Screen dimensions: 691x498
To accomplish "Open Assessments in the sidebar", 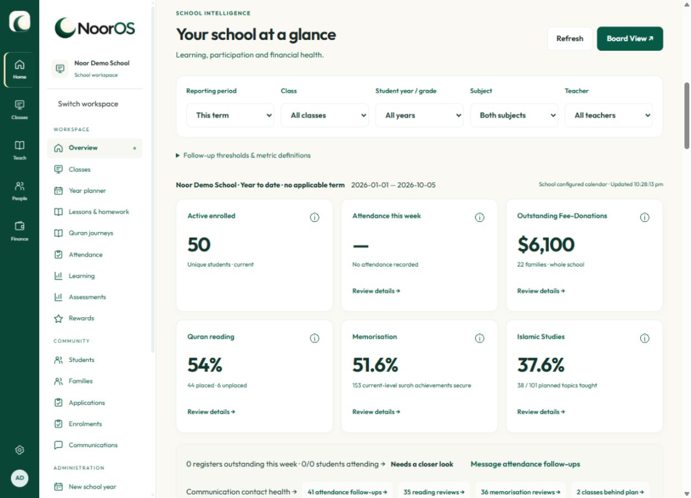I will 95,297.
